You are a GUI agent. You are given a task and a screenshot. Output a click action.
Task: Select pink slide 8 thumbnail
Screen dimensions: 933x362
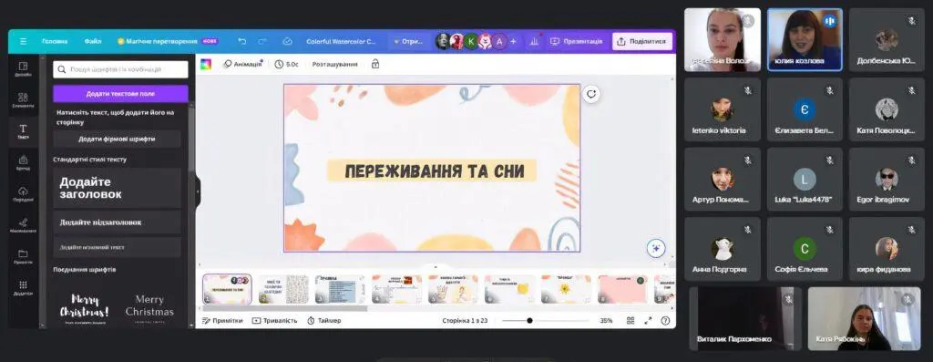click(x=622, y=289)
